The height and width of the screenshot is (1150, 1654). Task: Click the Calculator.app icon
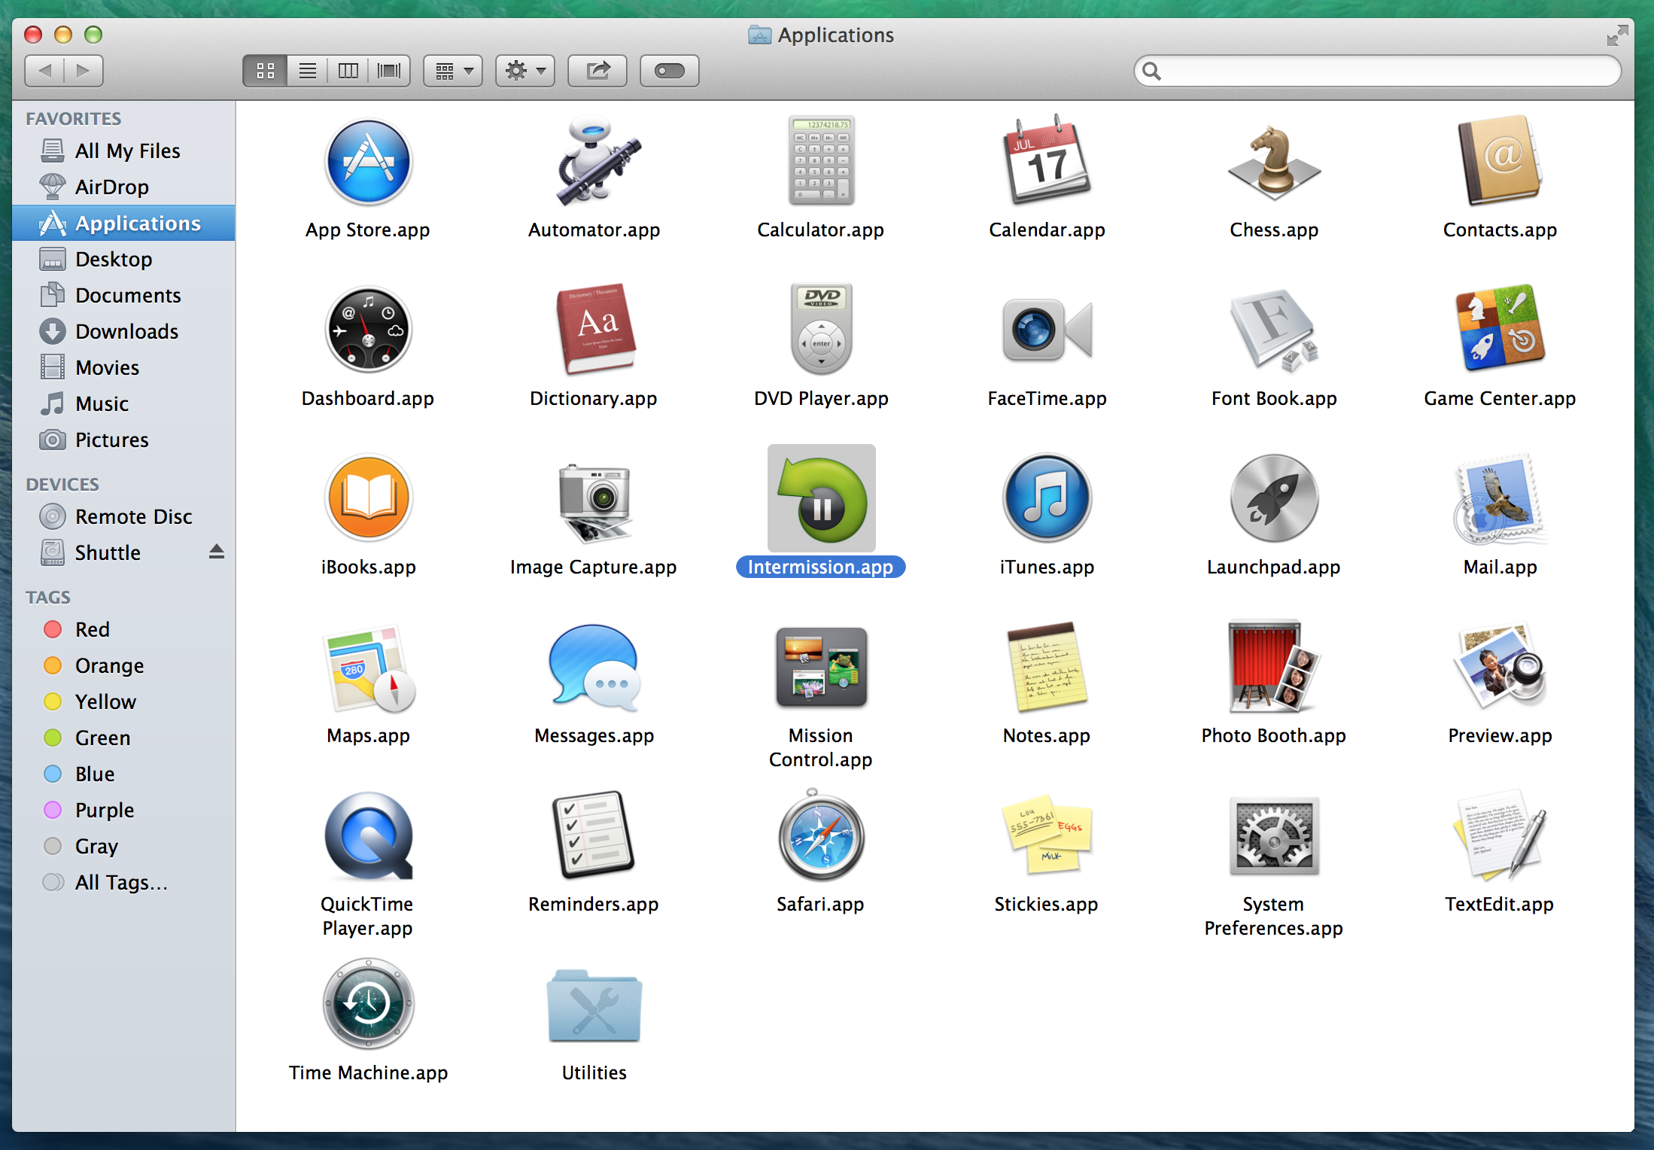click(821, 160)
